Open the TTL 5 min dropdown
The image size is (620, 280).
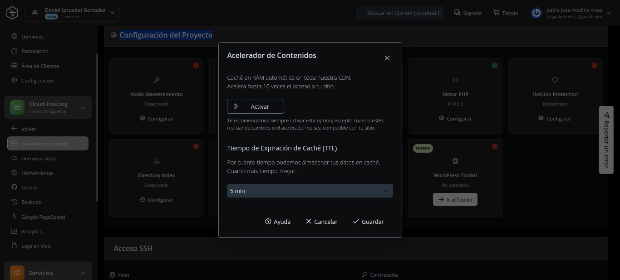pyautogui.click(x=310, y=191)
